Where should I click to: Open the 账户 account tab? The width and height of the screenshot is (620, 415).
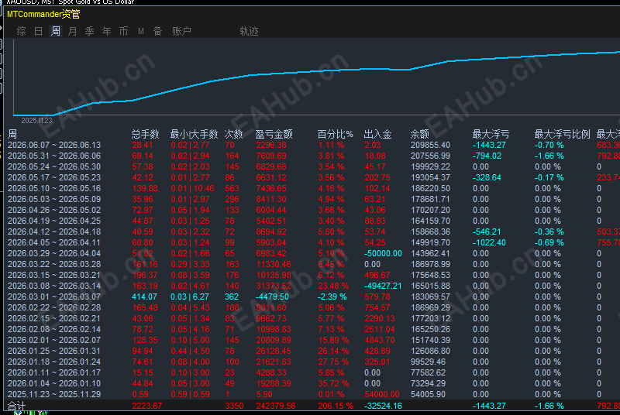[181, 31]
